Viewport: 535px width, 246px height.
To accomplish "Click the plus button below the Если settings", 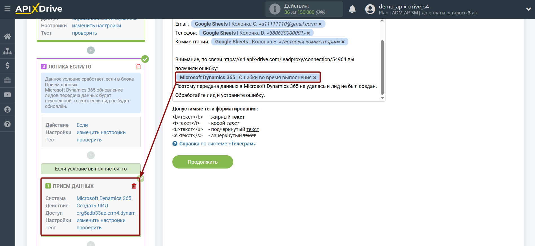I will click(x=91, y=155).
